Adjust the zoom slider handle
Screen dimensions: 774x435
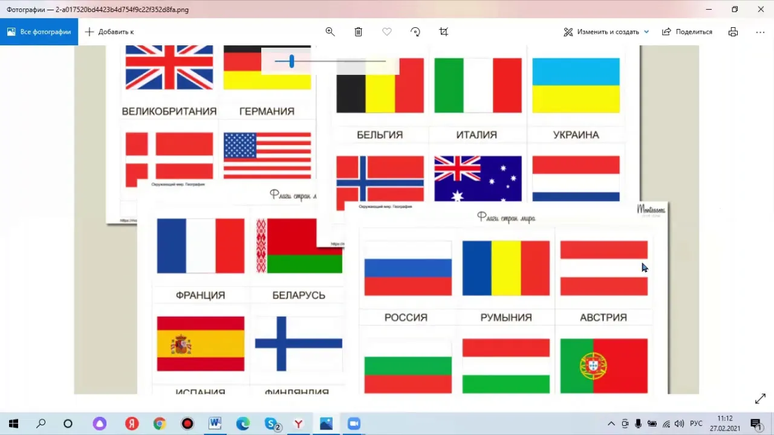[291, 61]
